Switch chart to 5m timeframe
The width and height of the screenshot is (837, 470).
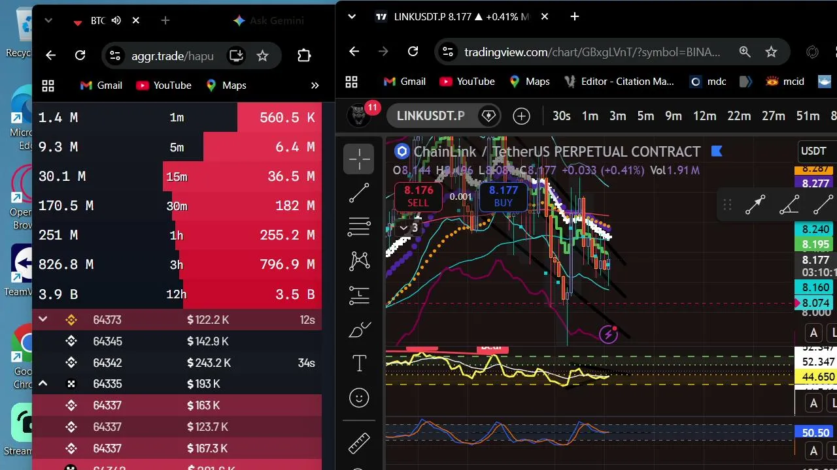pyautogui.click(x=645, y=116)
